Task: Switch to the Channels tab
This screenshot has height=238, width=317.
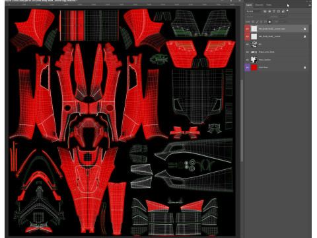Action: click(259, 5)
